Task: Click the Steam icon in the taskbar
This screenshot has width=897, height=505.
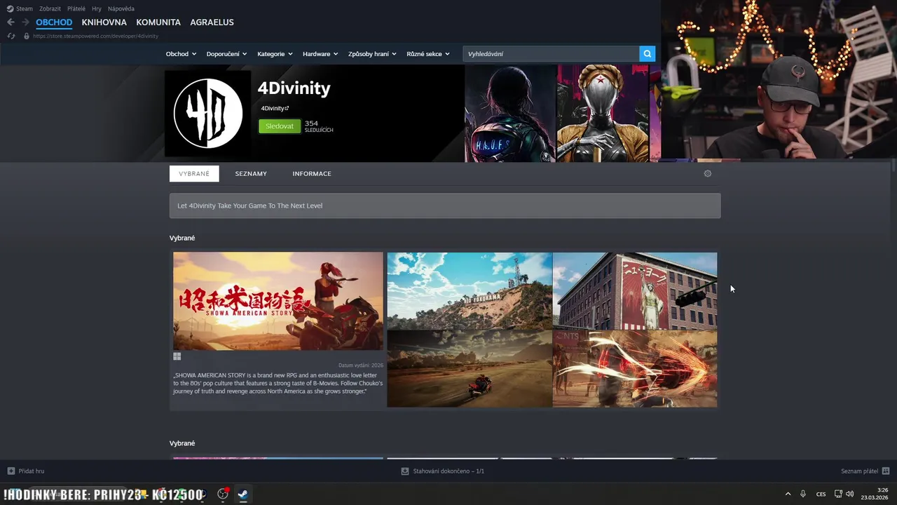Action: click(242, 494)
